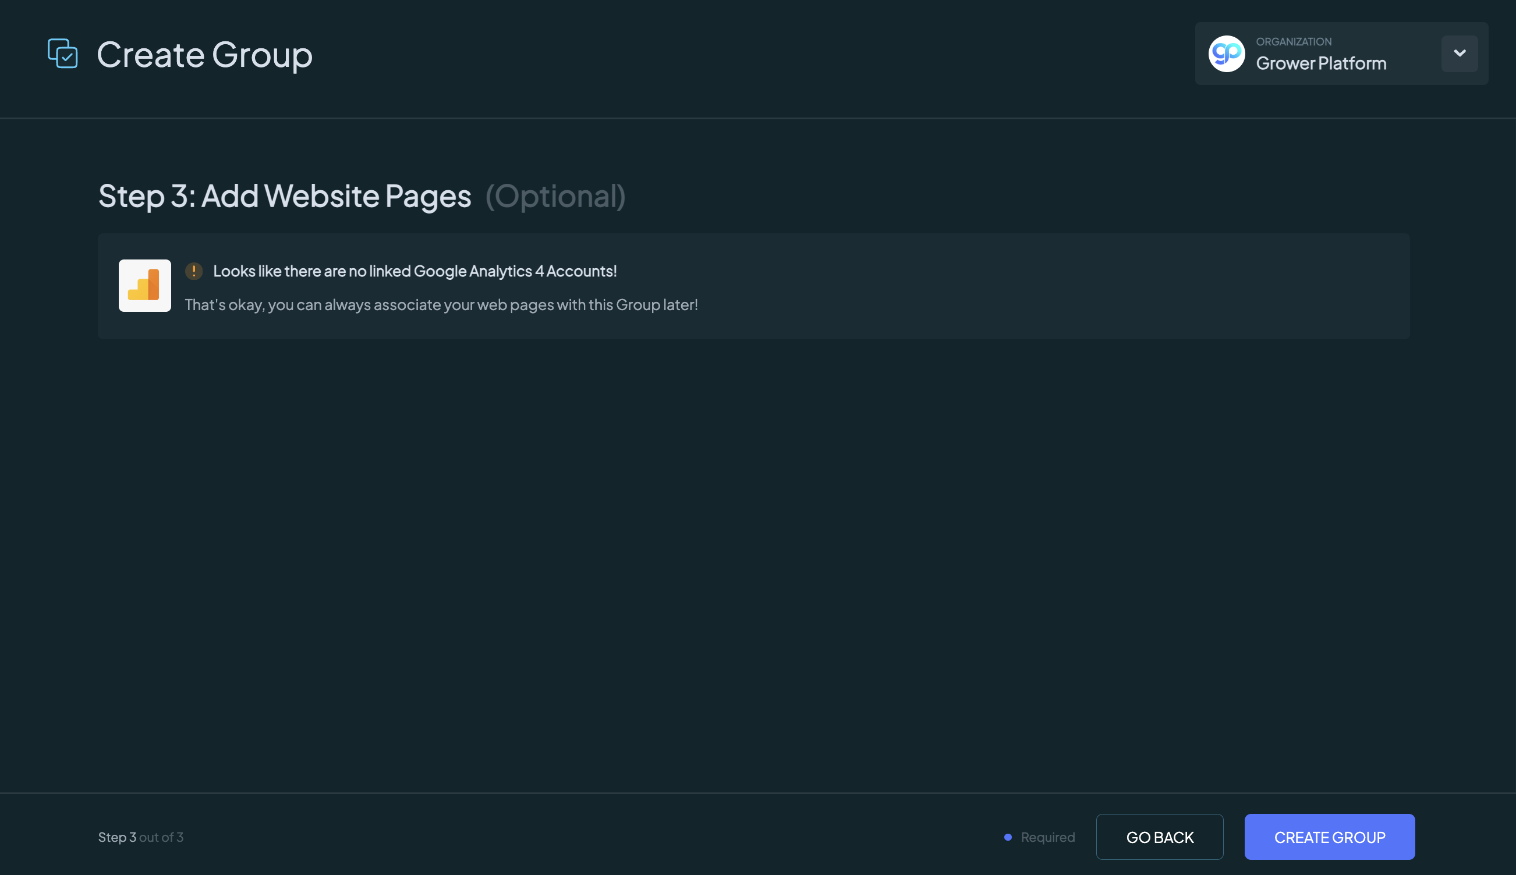Click the 'Step 3 out of 3' indicator
The width and height of the screenshot is (1516, 875).
pos(141,837)
